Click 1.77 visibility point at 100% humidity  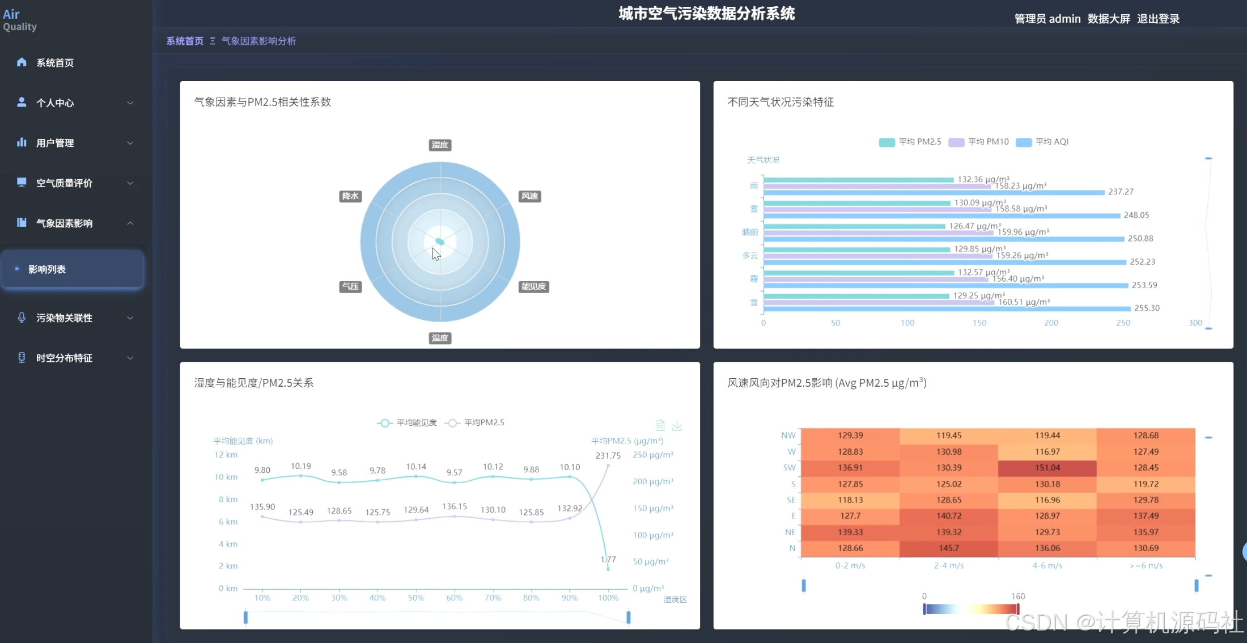[608, 569]
